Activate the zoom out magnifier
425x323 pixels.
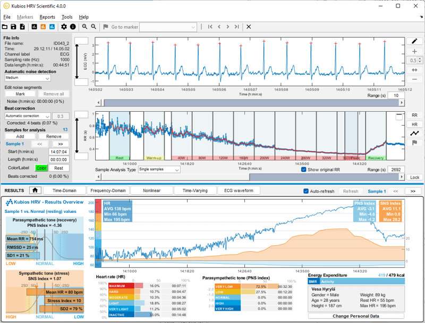(93, 27)
